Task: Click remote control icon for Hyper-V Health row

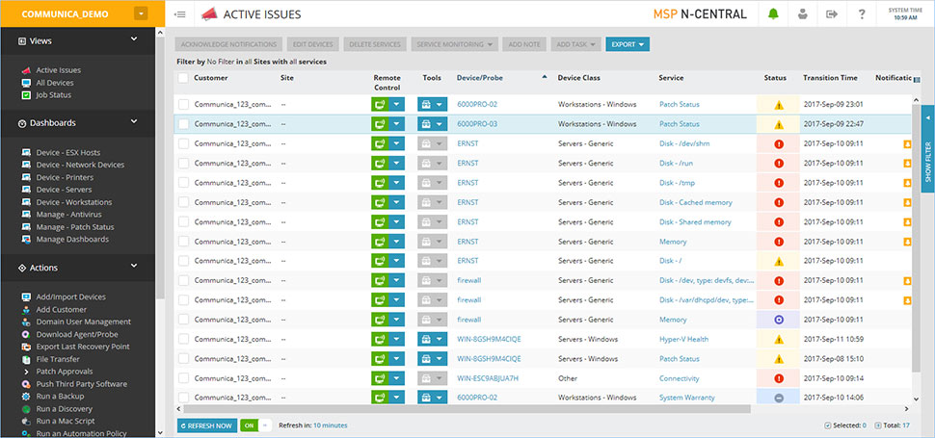Action: (379, 339)
